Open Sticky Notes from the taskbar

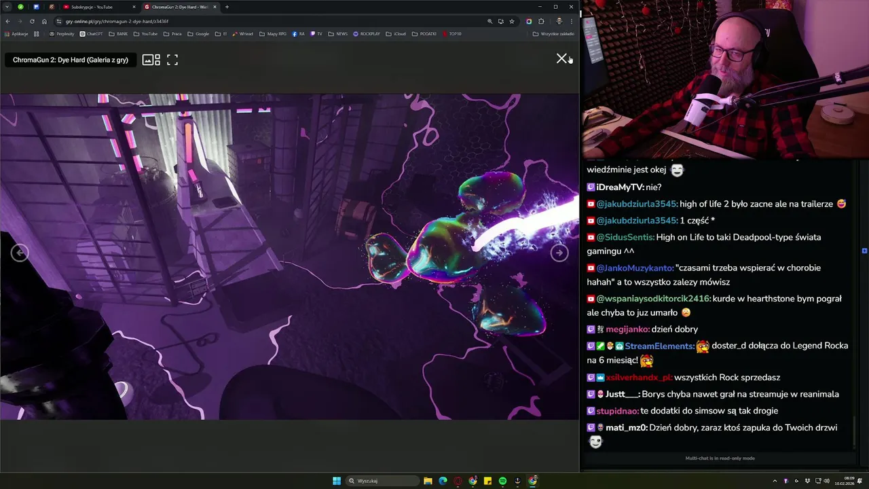point(487,481)
